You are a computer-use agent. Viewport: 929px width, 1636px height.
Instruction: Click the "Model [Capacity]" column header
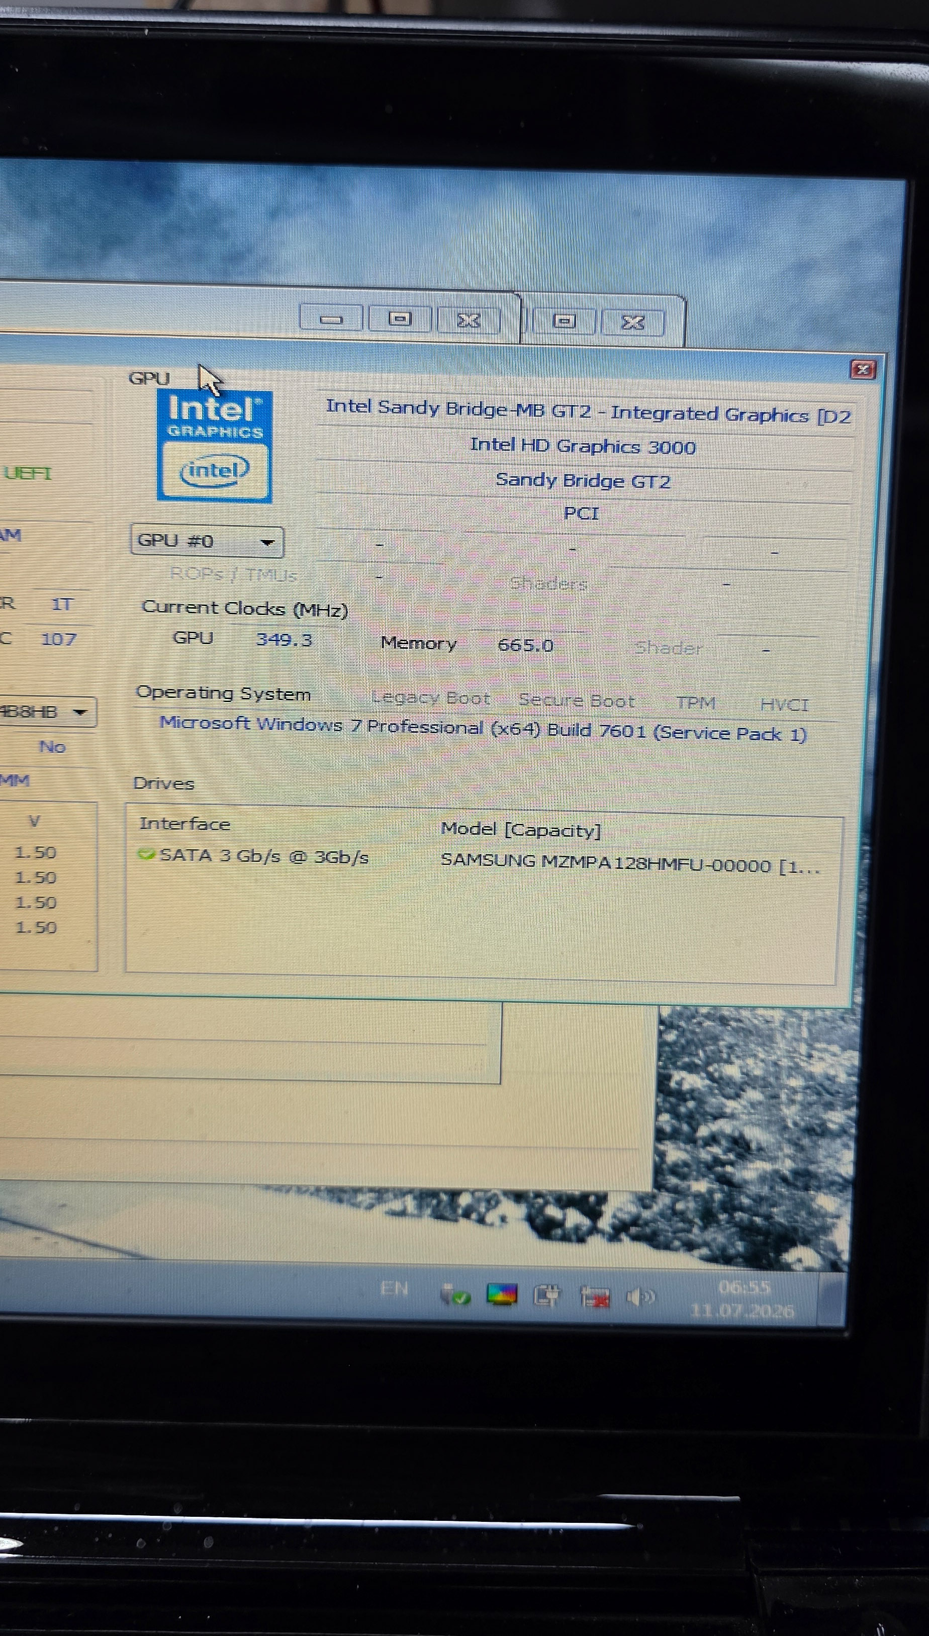click(x=521, y=829)
